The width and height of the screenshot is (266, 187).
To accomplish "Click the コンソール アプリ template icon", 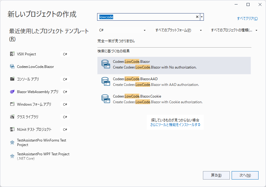I will pyautogui.click(x=12, y=79).
